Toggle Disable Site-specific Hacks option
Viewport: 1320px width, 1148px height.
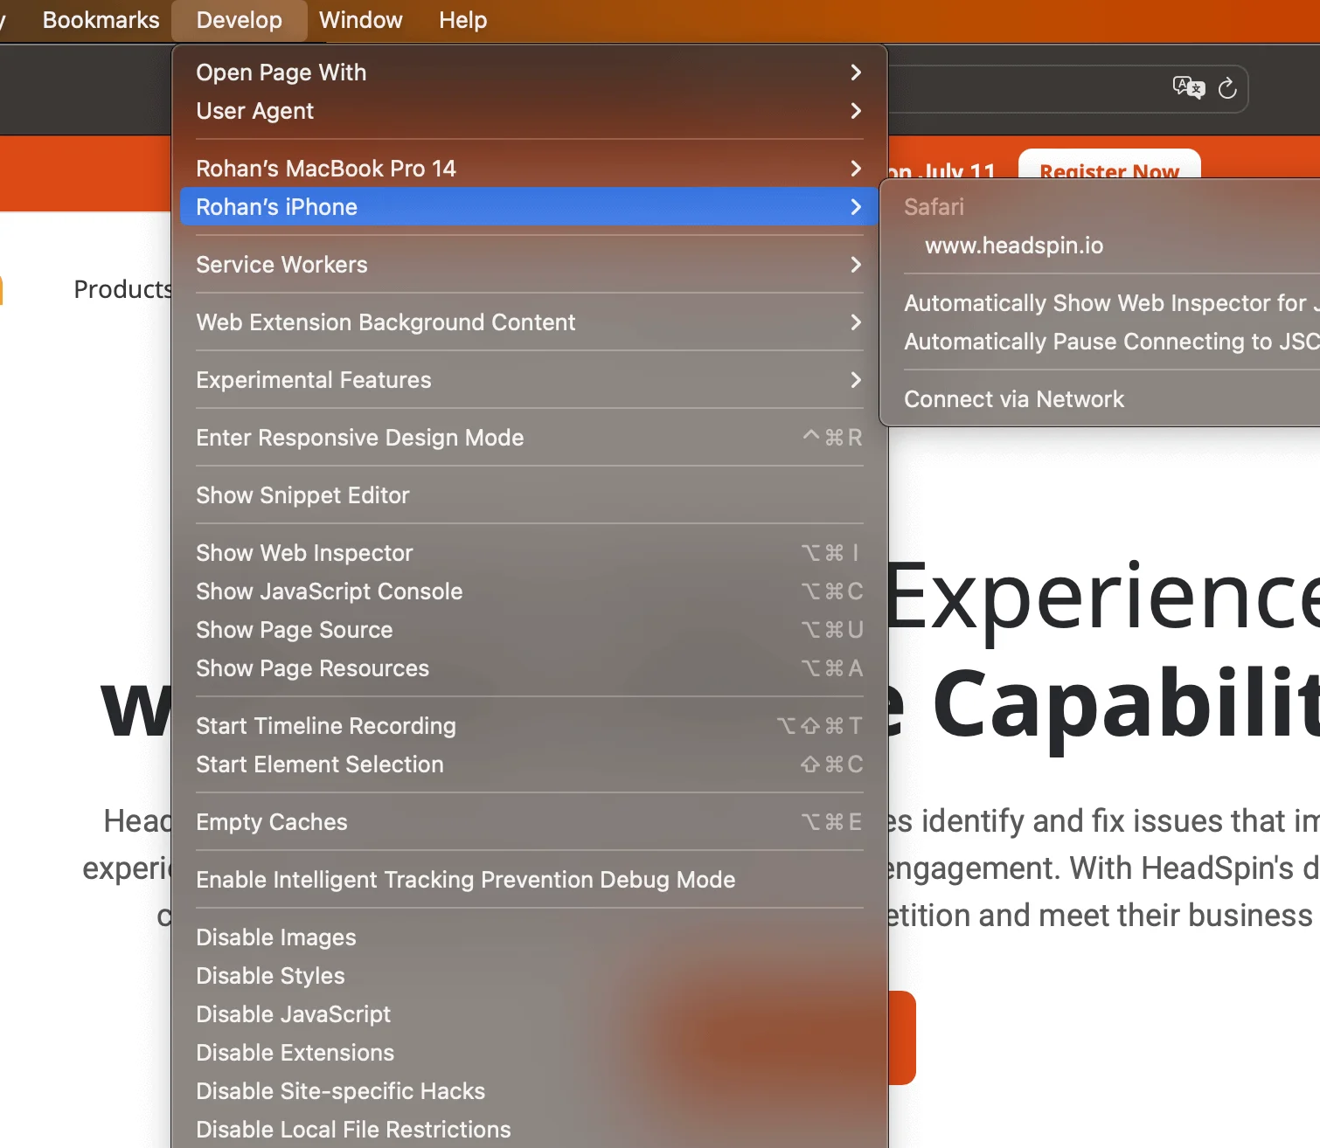point(529,1091)
